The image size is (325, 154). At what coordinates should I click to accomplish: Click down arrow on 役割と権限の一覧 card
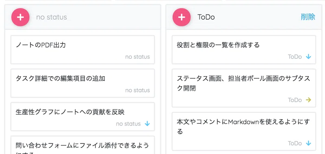308,57
